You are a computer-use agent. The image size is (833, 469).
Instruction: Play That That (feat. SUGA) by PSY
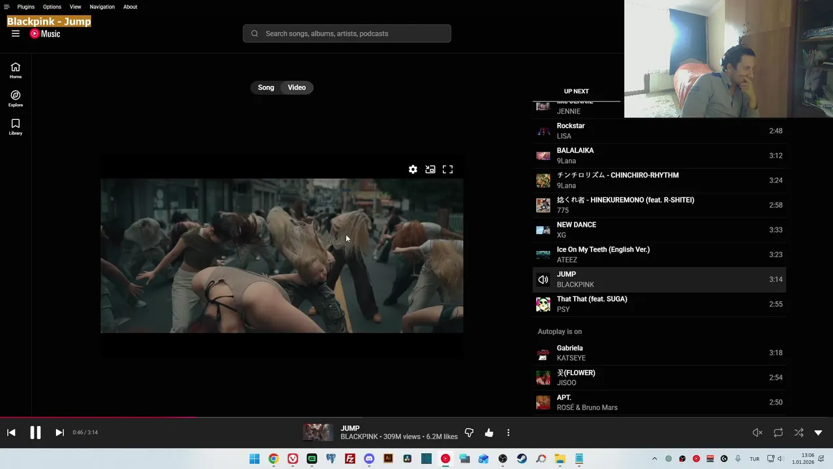659,304
